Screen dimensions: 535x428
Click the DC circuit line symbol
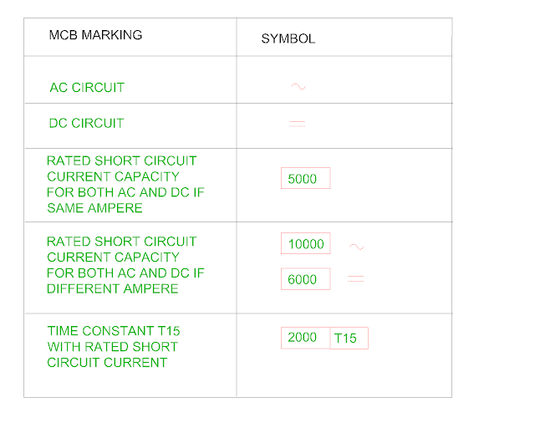point(298,124)
